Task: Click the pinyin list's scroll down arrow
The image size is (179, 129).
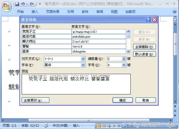Action: (128, 52)
